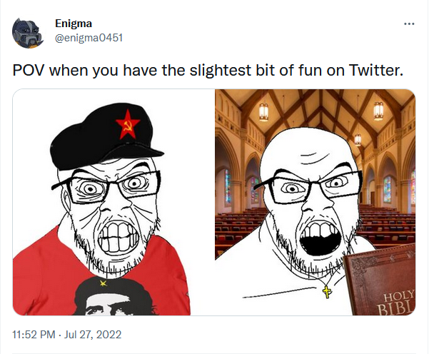Click the 11:52 PM timestamp

tap(34, 335)
